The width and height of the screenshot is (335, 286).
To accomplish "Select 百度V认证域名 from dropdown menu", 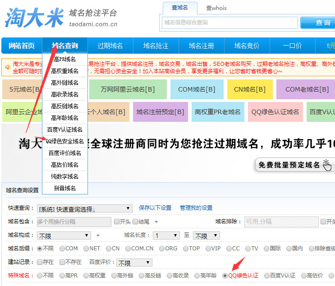I will coord(65,130).
